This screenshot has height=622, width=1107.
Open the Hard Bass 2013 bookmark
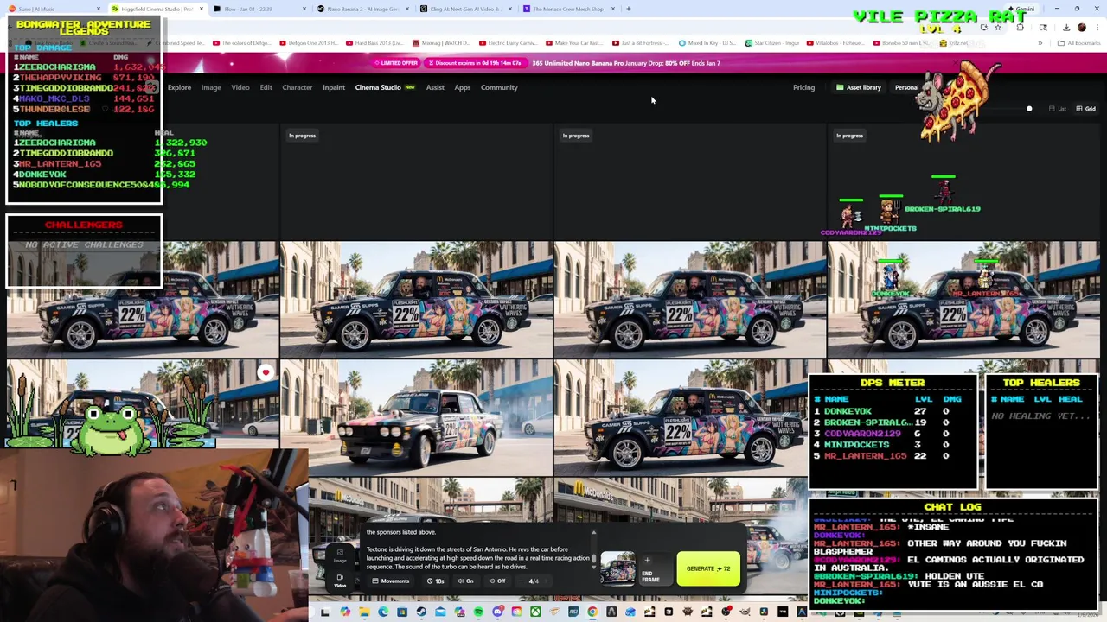(374, 42)
